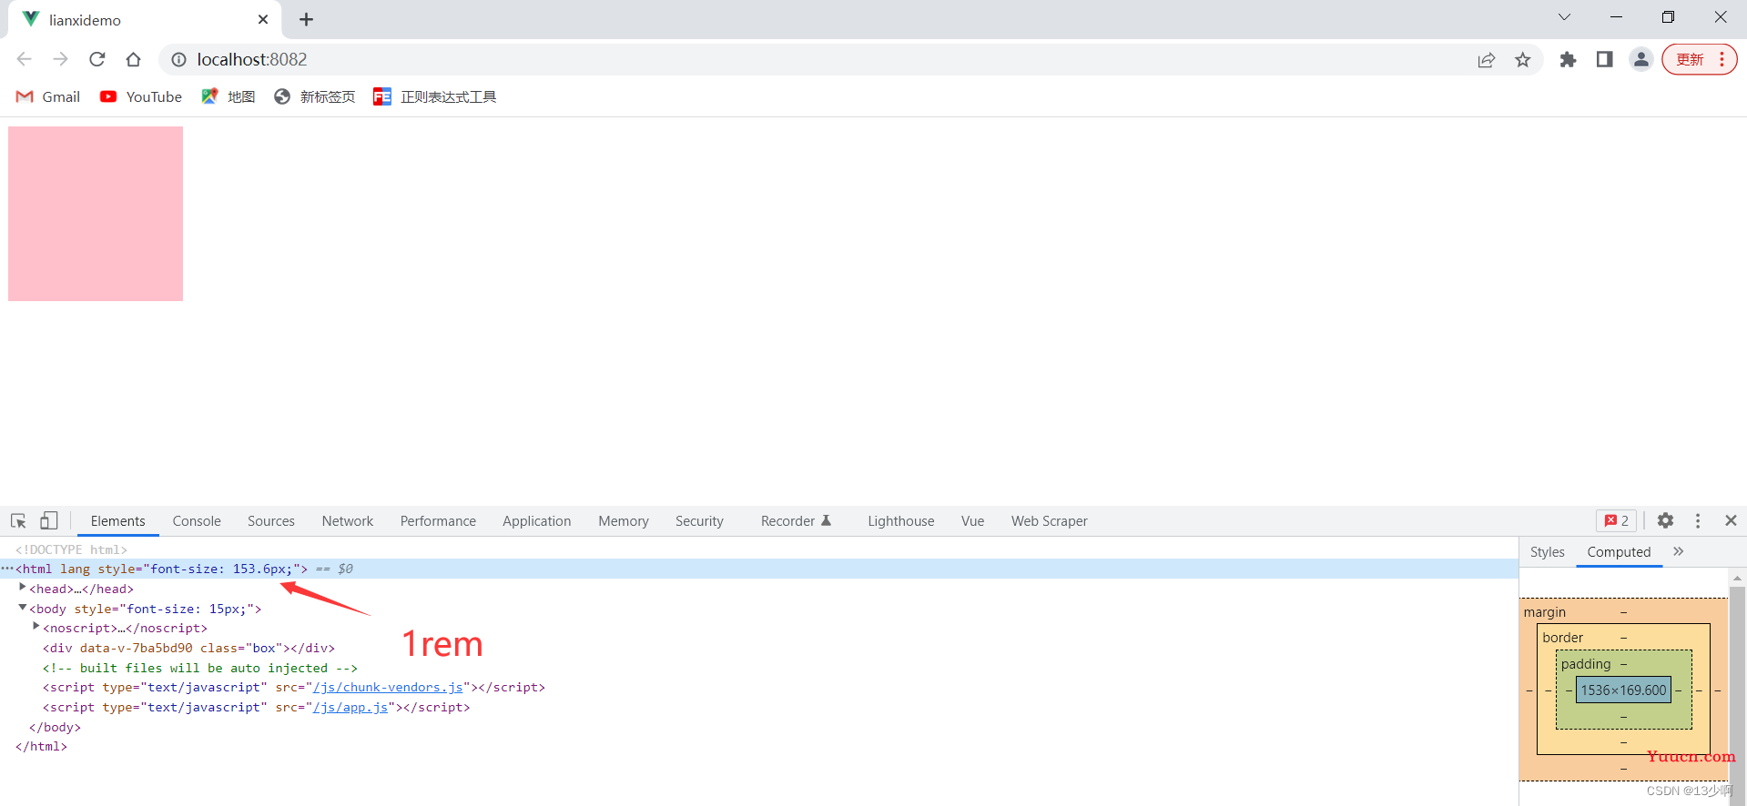Click the pink box on the page

[x=96, y=214]
